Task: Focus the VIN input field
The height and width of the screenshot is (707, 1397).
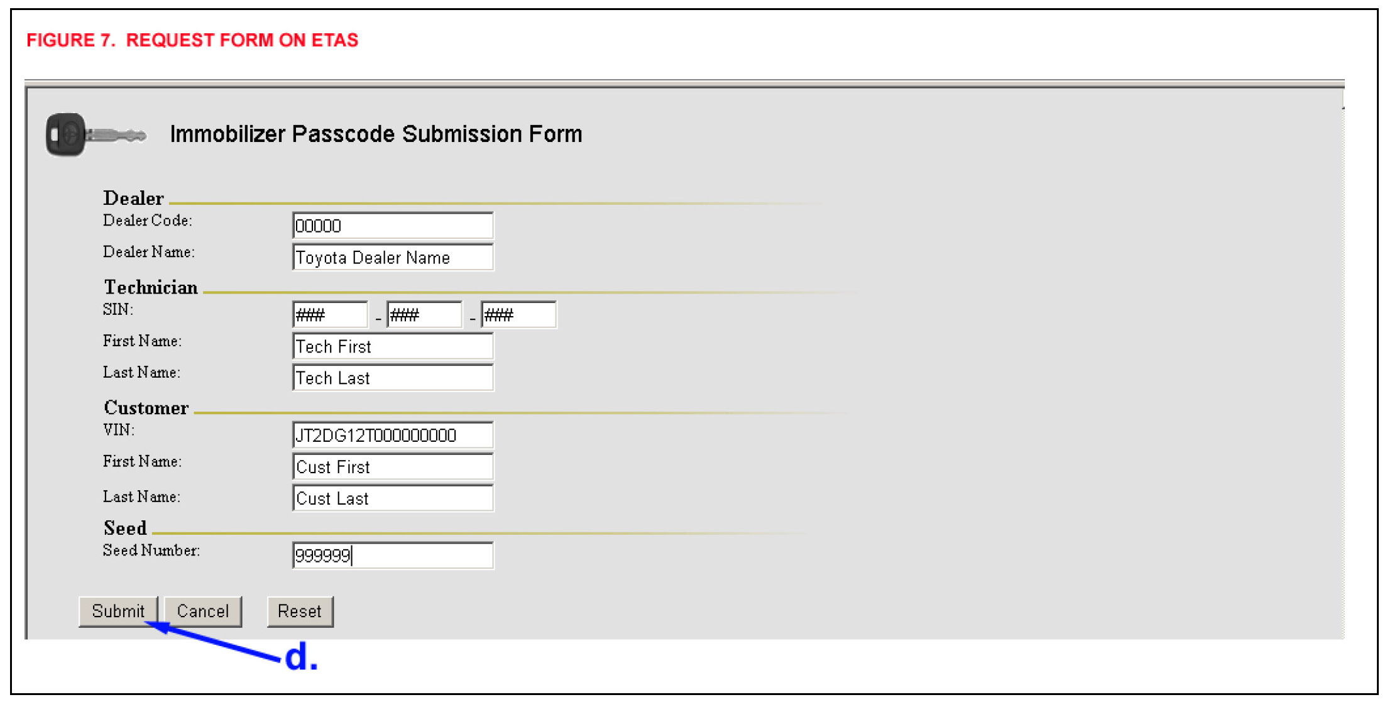Action: 393,435
